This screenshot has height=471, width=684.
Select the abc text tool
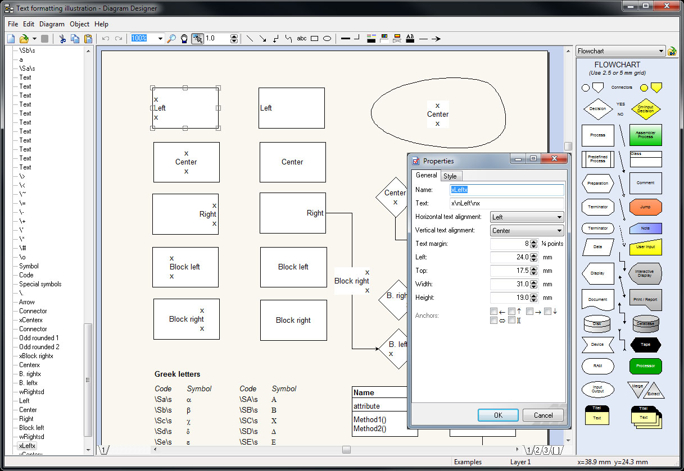tap(302, 39)
